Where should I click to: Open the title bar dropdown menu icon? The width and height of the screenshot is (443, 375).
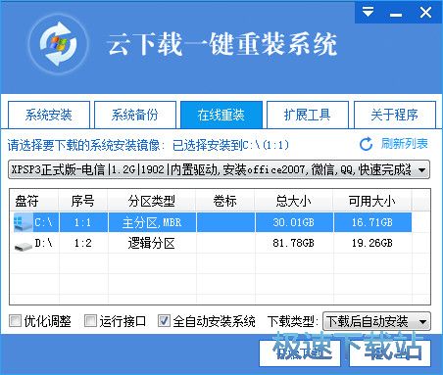[x=368, y=13]
